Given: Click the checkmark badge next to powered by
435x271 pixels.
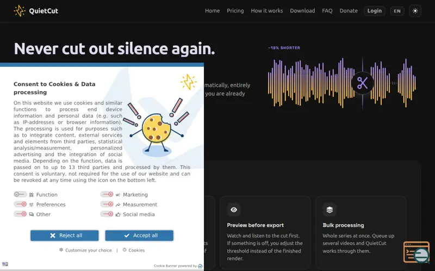Looking at the screenshot, I should [x=200, y=266].
